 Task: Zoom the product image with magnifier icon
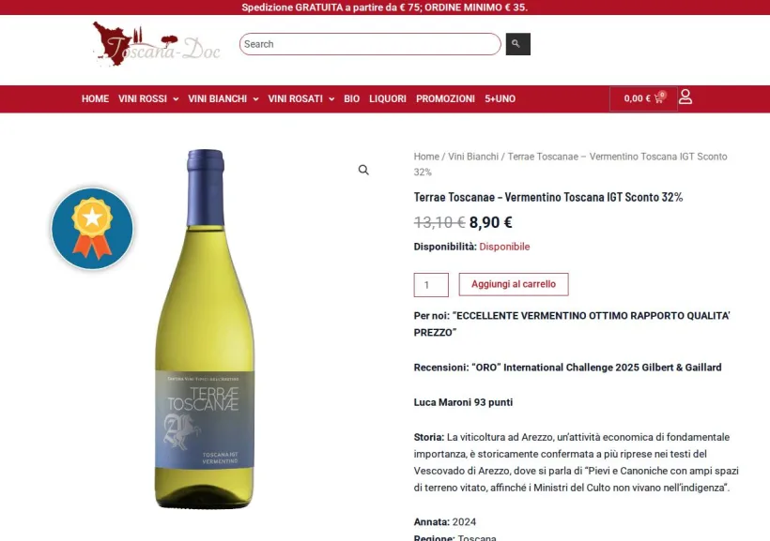point(363,170)
